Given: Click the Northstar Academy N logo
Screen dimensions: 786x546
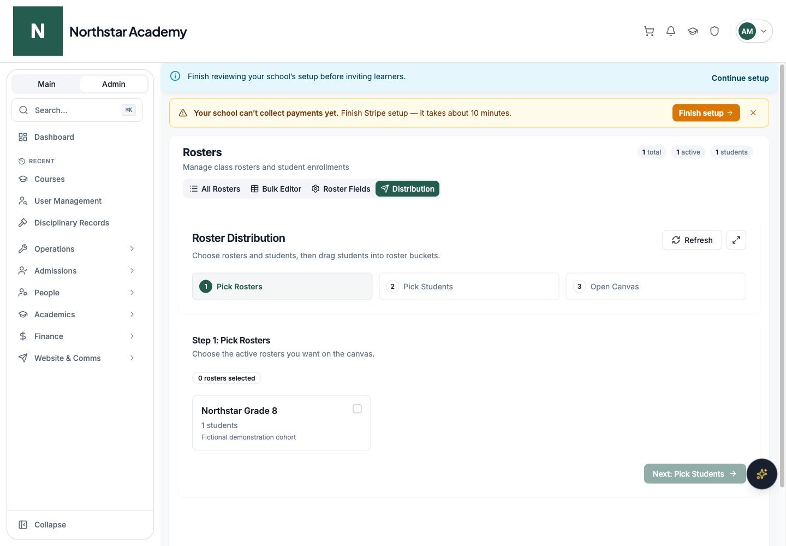Looking at the screenshot, I should click(x=38, y=31).
